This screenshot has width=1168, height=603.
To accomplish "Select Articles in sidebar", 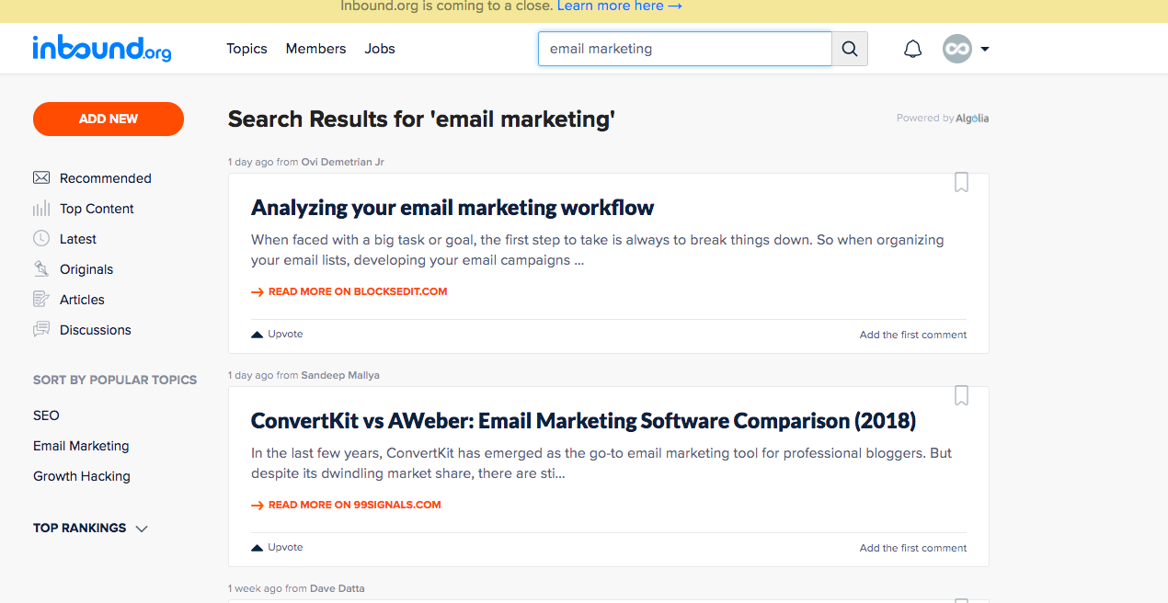I will click(x=82, y=300).
